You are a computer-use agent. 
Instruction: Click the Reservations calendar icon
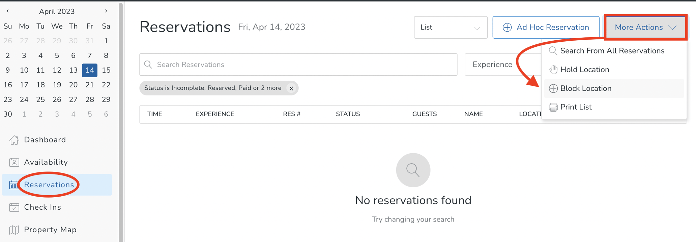pos(14,185)
